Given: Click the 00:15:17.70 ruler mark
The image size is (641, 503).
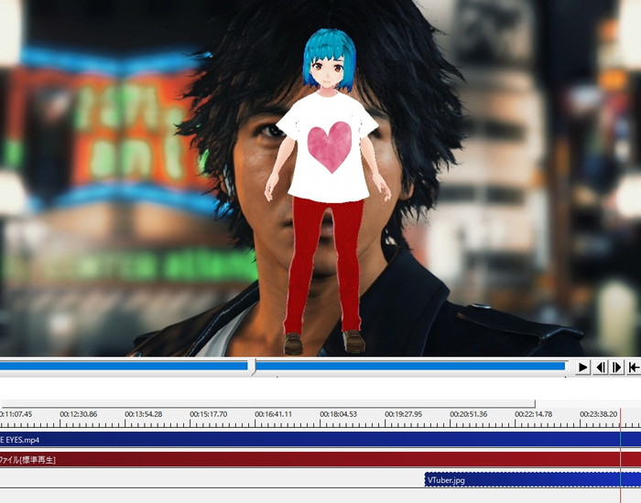Looking at the screenshot, I should tap(209, 414).
